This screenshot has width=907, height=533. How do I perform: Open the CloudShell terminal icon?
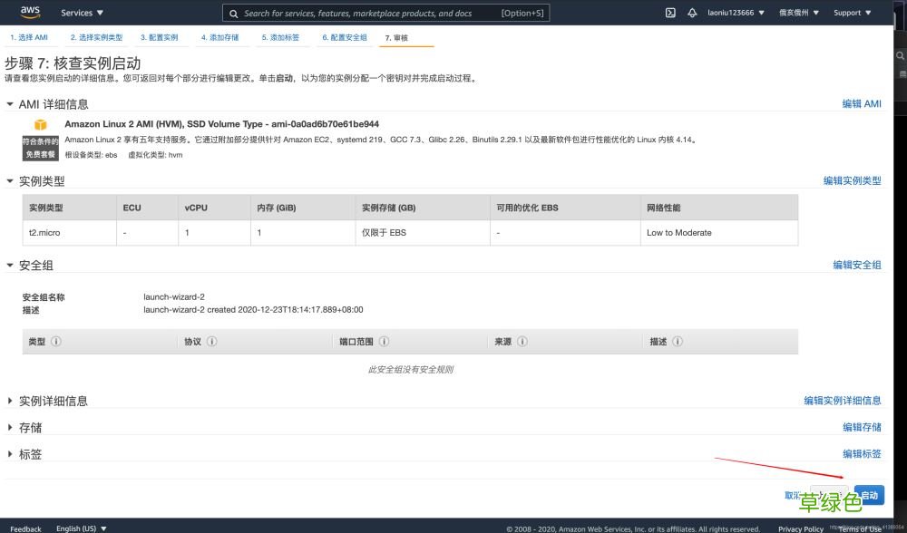point(670,13)
